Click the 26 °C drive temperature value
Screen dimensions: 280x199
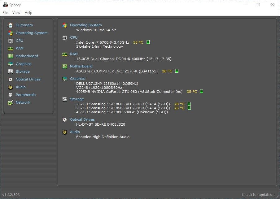(179, 108)
